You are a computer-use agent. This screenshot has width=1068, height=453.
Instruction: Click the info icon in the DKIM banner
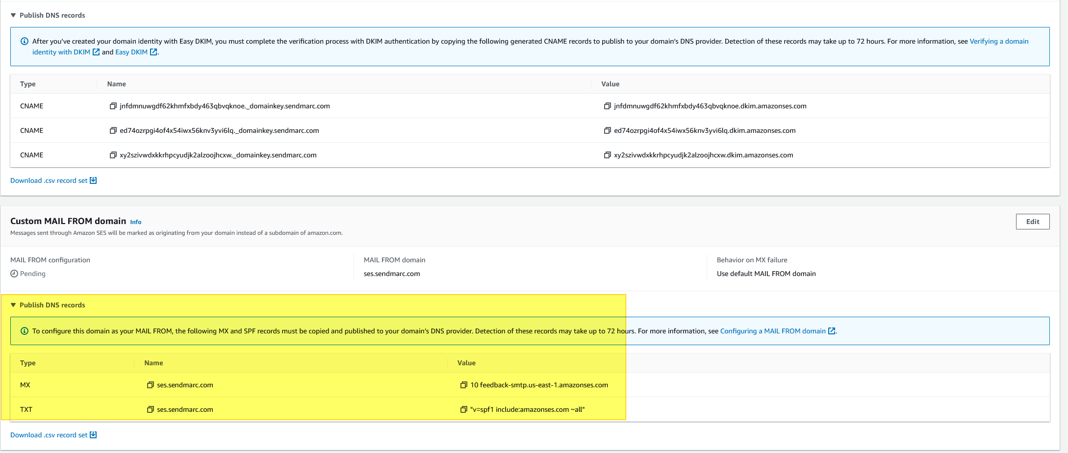point(24,41)
